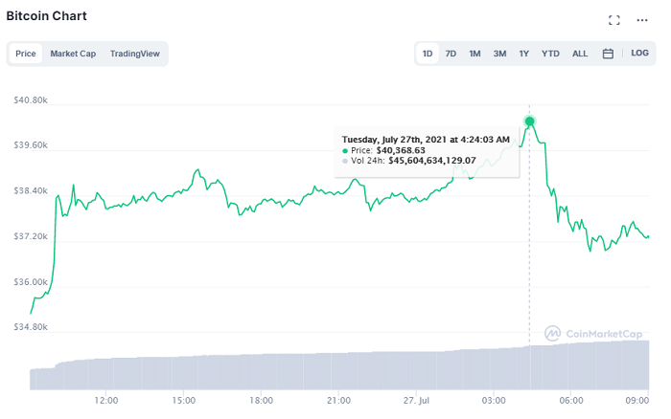Open the TradingView tab
This screenshot has width=671, height=419.
(x=135, y=54)
